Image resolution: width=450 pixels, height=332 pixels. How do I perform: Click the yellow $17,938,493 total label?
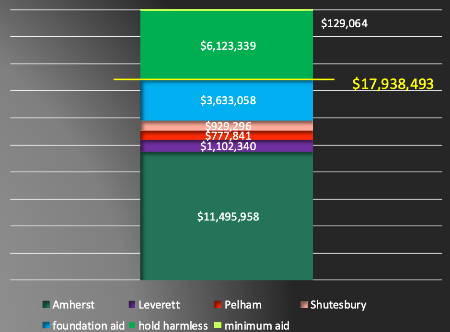tap(393, 84)
